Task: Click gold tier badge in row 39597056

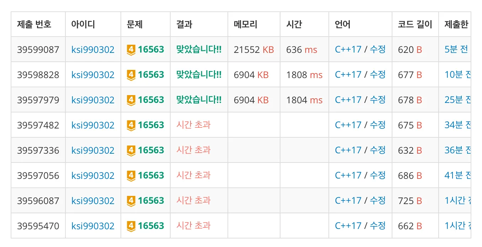Action: coord(131,176)
